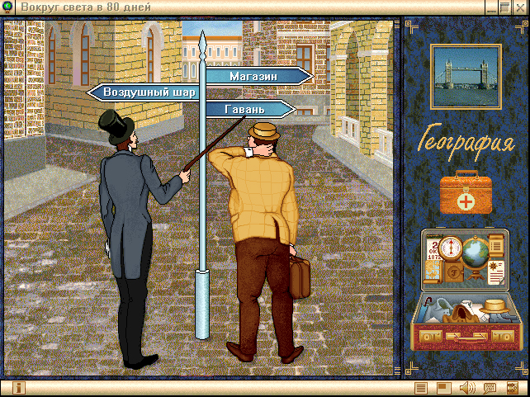Image resolution: width=530 pixels, height=397 pixels.
Task: Open the application icon in title bar
Action: tap(8, 7)
